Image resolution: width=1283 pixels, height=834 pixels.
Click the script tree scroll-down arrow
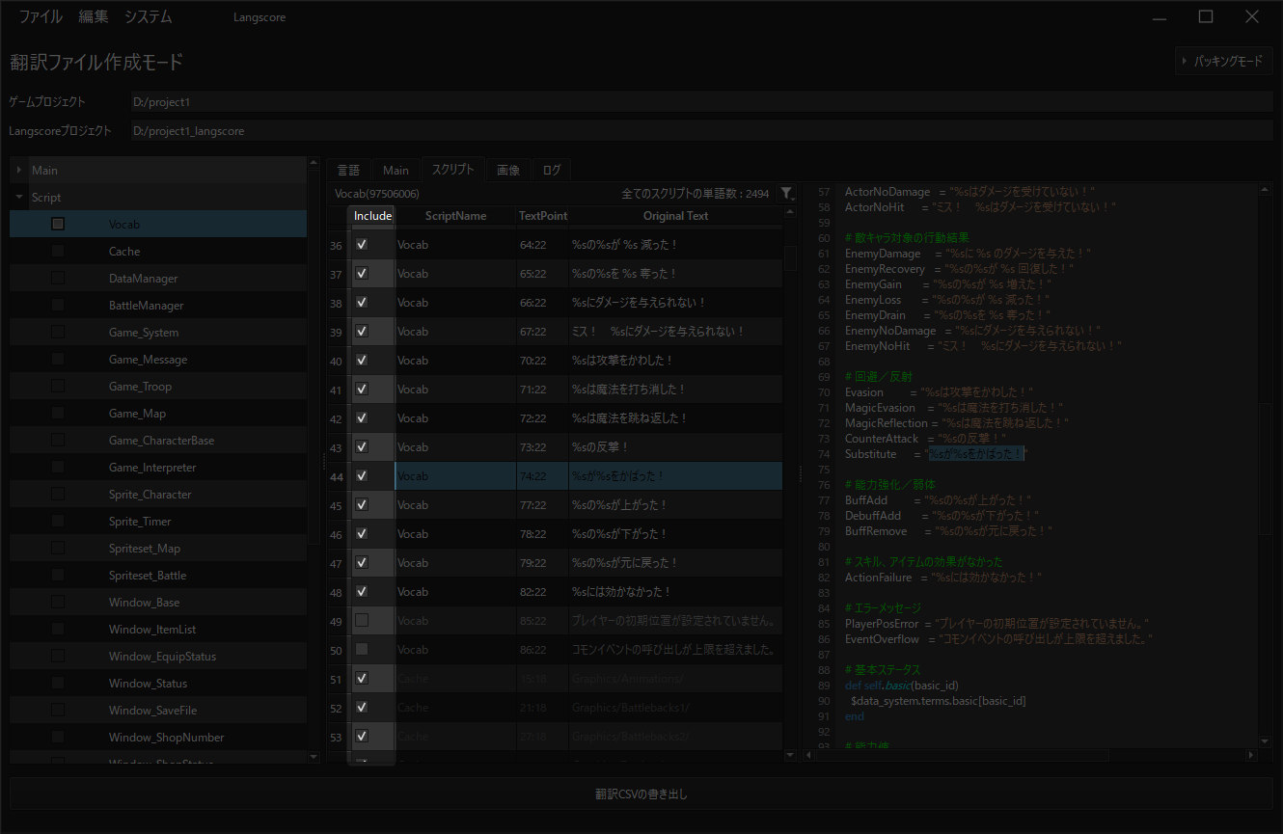pos(313,758)
